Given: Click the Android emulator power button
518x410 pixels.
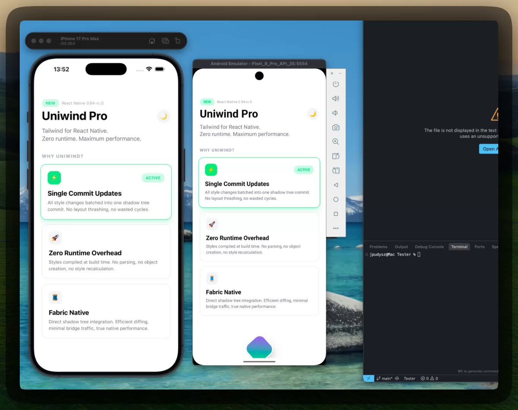Looking at the screenshot, I should [x=336, y=84].
